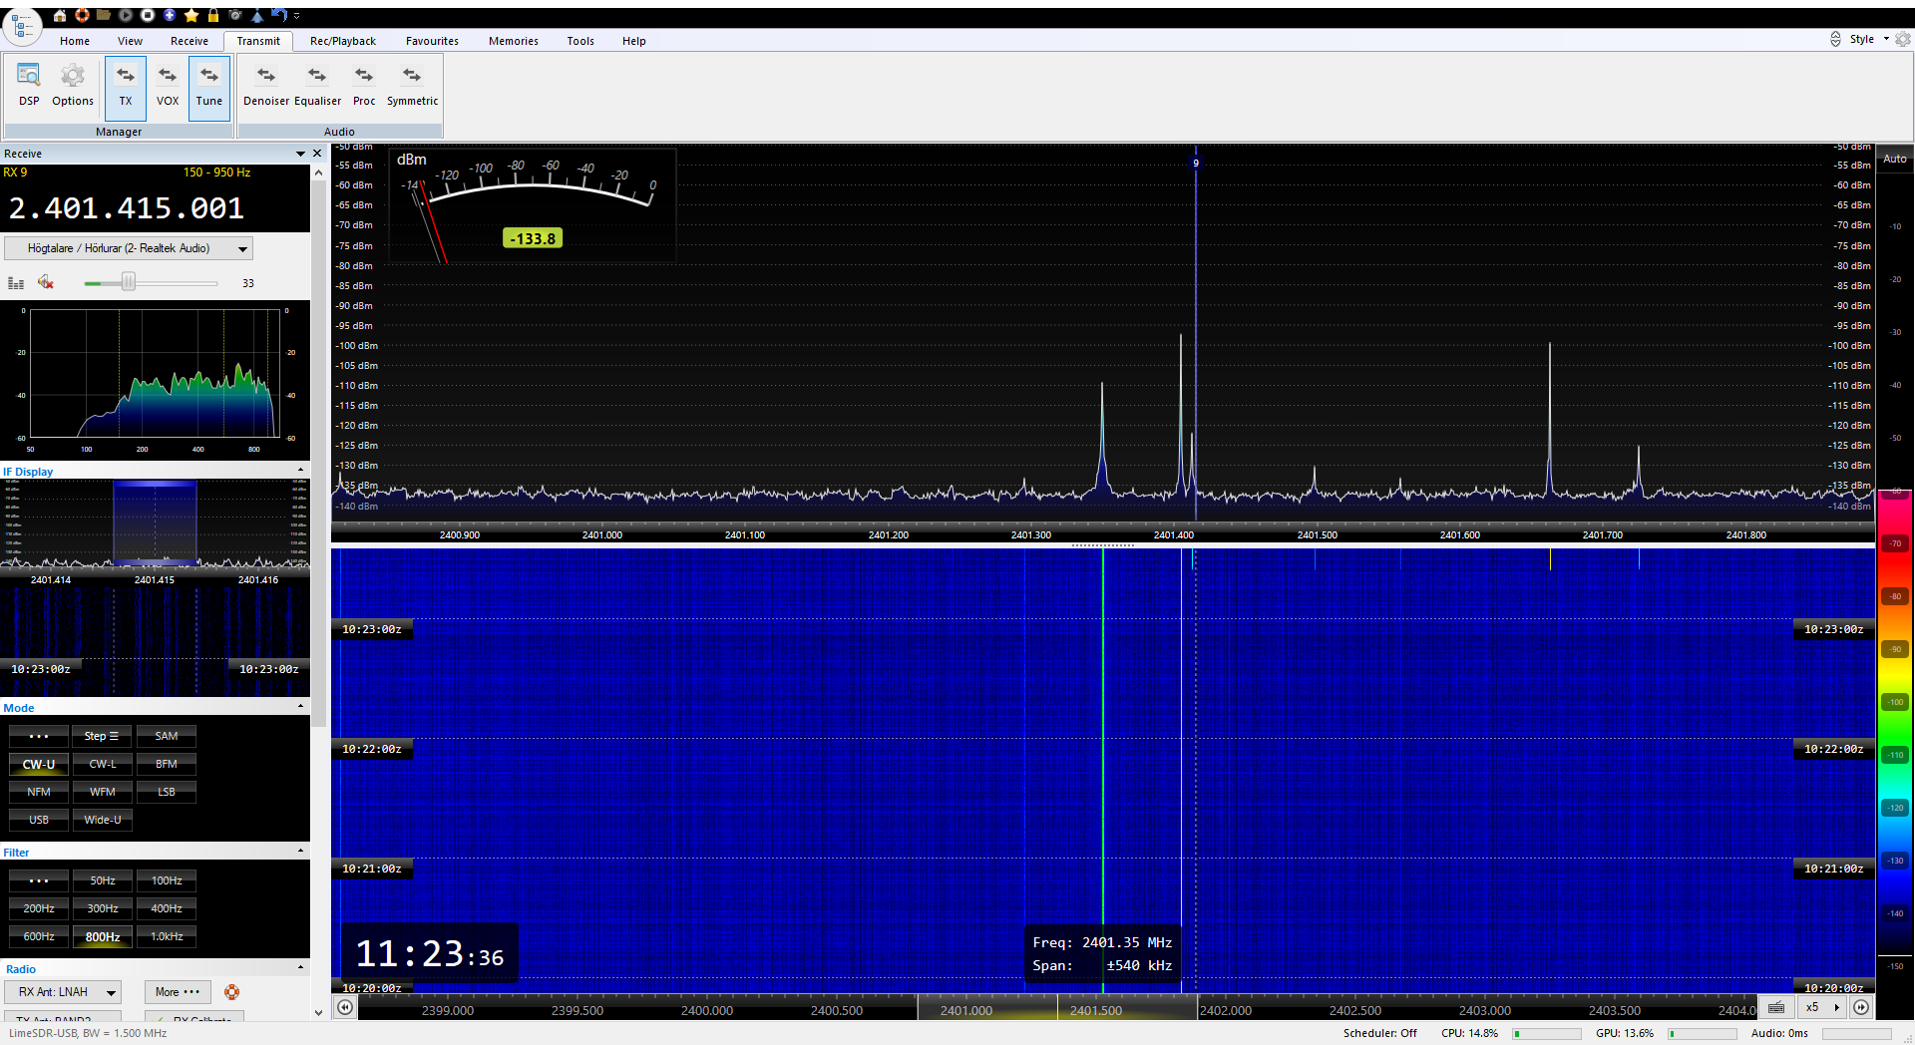Click the camera screenshot icon in quick toolbar

click(x=235, y=15)
